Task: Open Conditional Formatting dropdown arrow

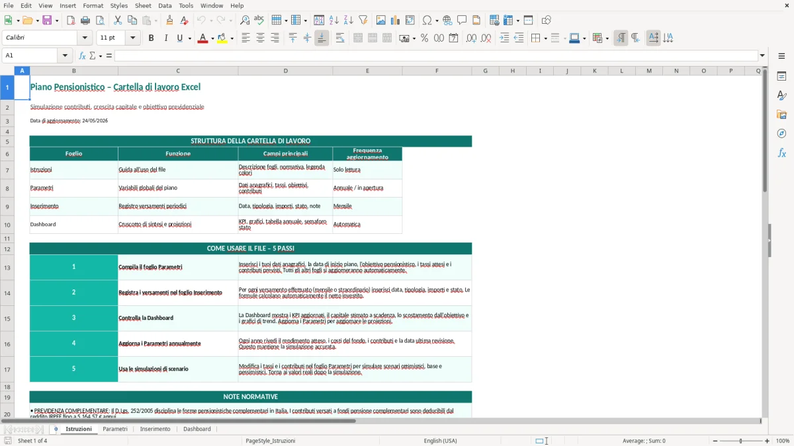Action: pos(607,38)
